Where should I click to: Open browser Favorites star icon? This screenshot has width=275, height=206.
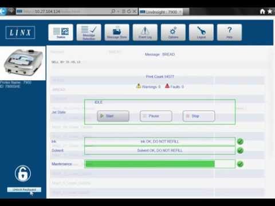point(270,11)
